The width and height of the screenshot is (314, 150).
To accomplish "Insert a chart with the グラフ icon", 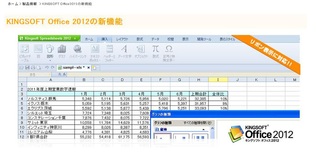I will click(62, 52).
